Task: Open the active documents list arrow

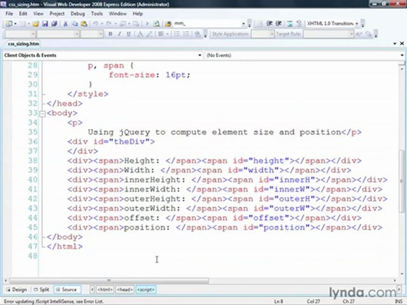Action: tap(395, 44)
